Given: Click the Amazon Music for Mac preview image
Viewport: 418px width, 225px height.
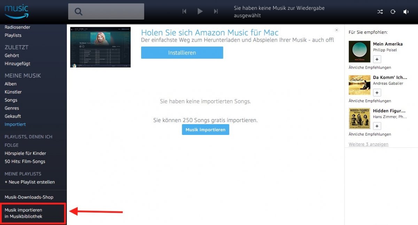Looking at the screenshot, I should point(100,47).
